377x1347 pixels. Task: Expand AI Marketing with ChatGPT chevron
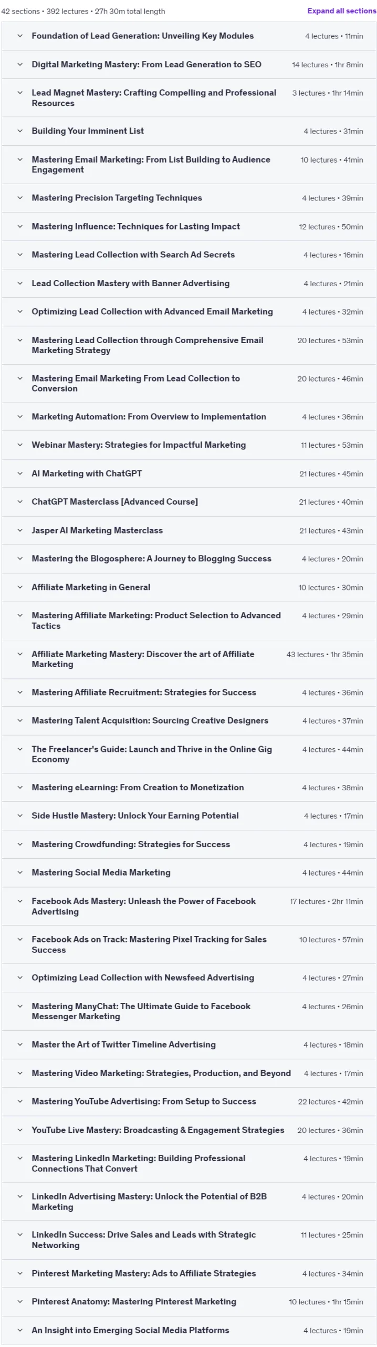[x=20, y=474]
